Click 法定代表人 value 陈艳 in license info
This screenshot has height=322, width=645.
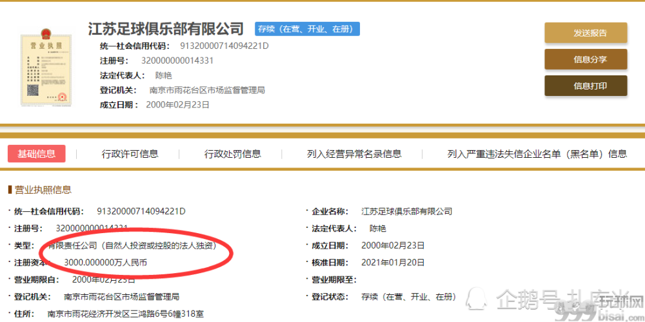(377, 229)
